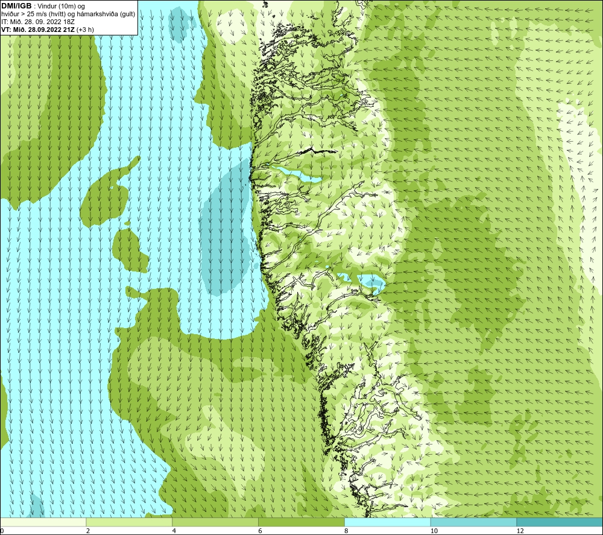Click the scale label '10'
Image resolution: width=603 pixels, height=535 pixels.
(434, 531)
